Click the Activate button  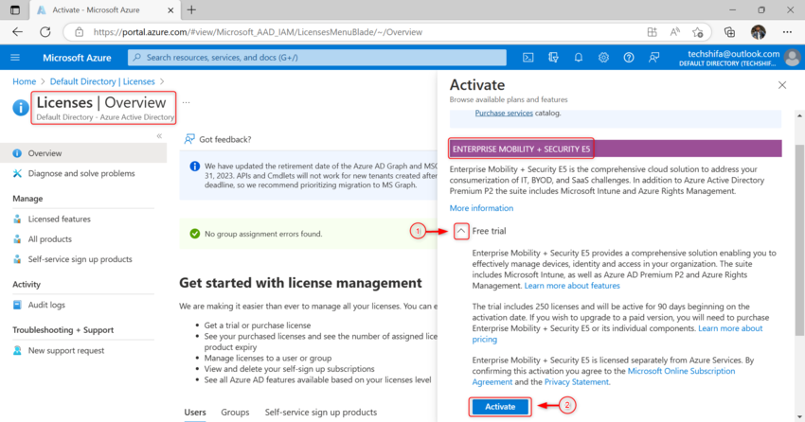point(500,407)
